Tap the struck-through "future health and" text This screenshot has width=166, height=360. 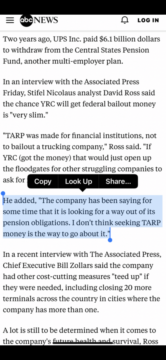pos(83,341)
